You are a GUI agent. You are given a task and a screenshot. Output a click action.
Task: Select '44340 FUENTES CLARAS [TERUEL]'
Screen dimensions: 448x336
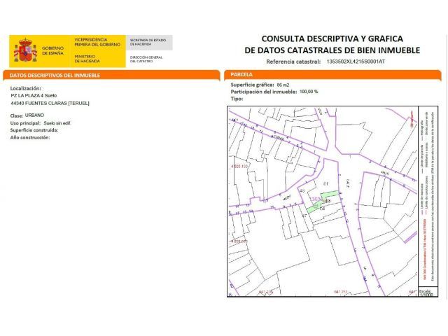(50, 103)
